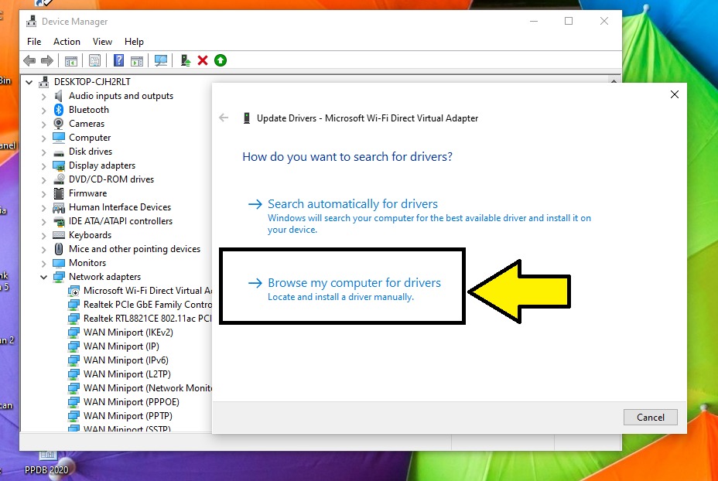Click the Update device driver toolbar icon
The width and height of the screenshot is (718, 481).
point(186,60)
